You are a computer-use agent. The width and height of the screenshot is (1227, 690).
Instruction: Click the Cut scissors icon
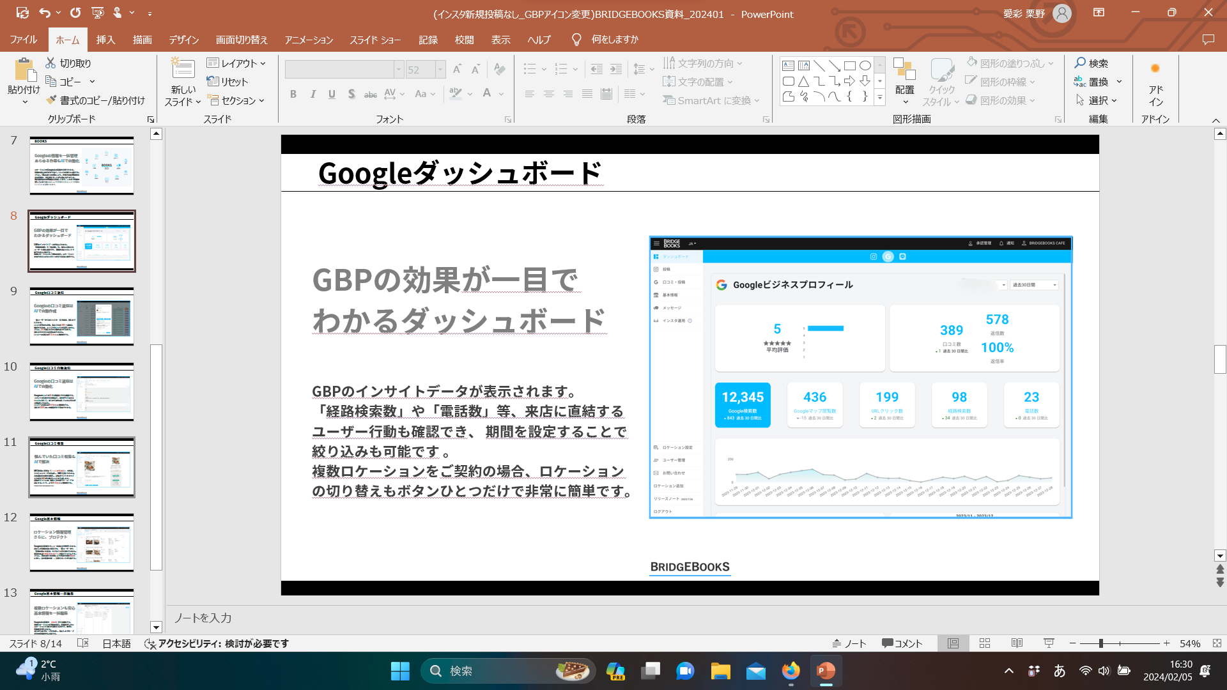point(51,63)
